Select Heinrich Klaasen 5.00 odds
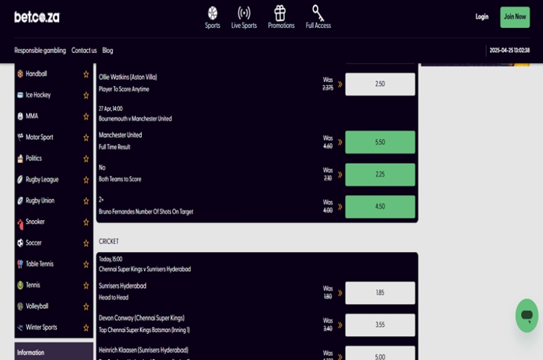The width and height of the screenshot is (543, 360). (380, 353)
